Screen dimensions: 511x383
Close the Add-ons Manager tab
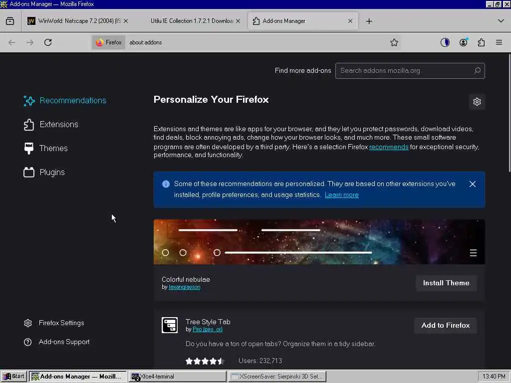350,21
